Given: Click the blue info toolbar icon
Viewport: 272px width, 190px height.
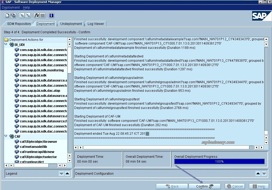Looking at the screenshot, I should 51,16.
